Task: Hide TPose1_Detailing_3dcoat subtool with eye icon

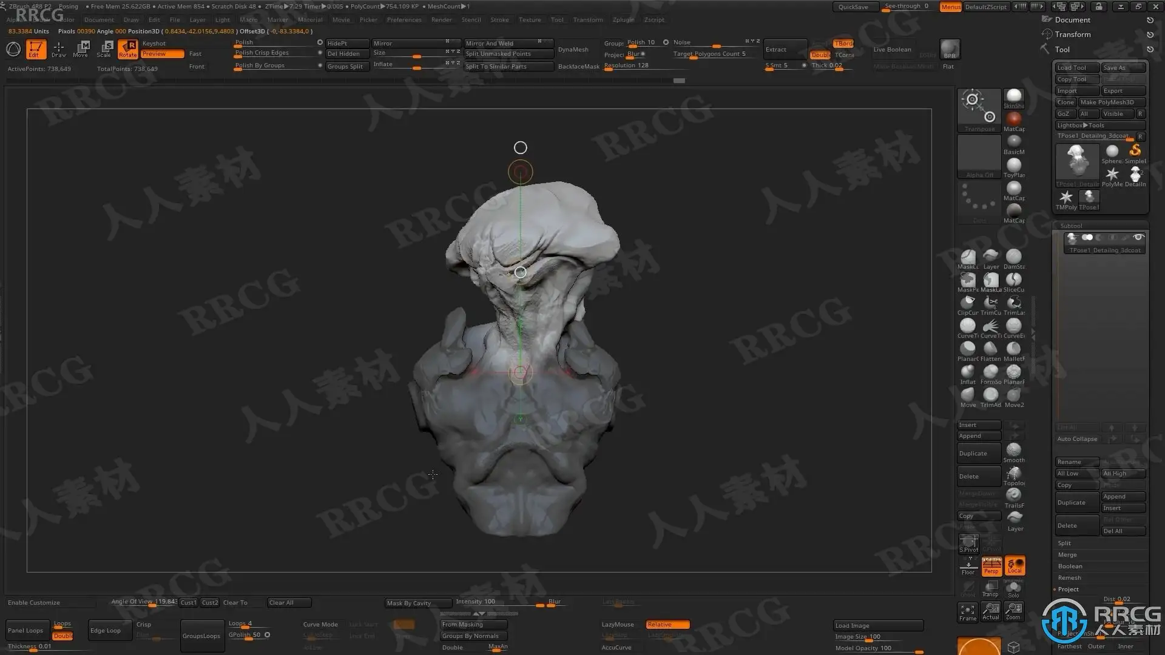Action: pos(1138,237)
